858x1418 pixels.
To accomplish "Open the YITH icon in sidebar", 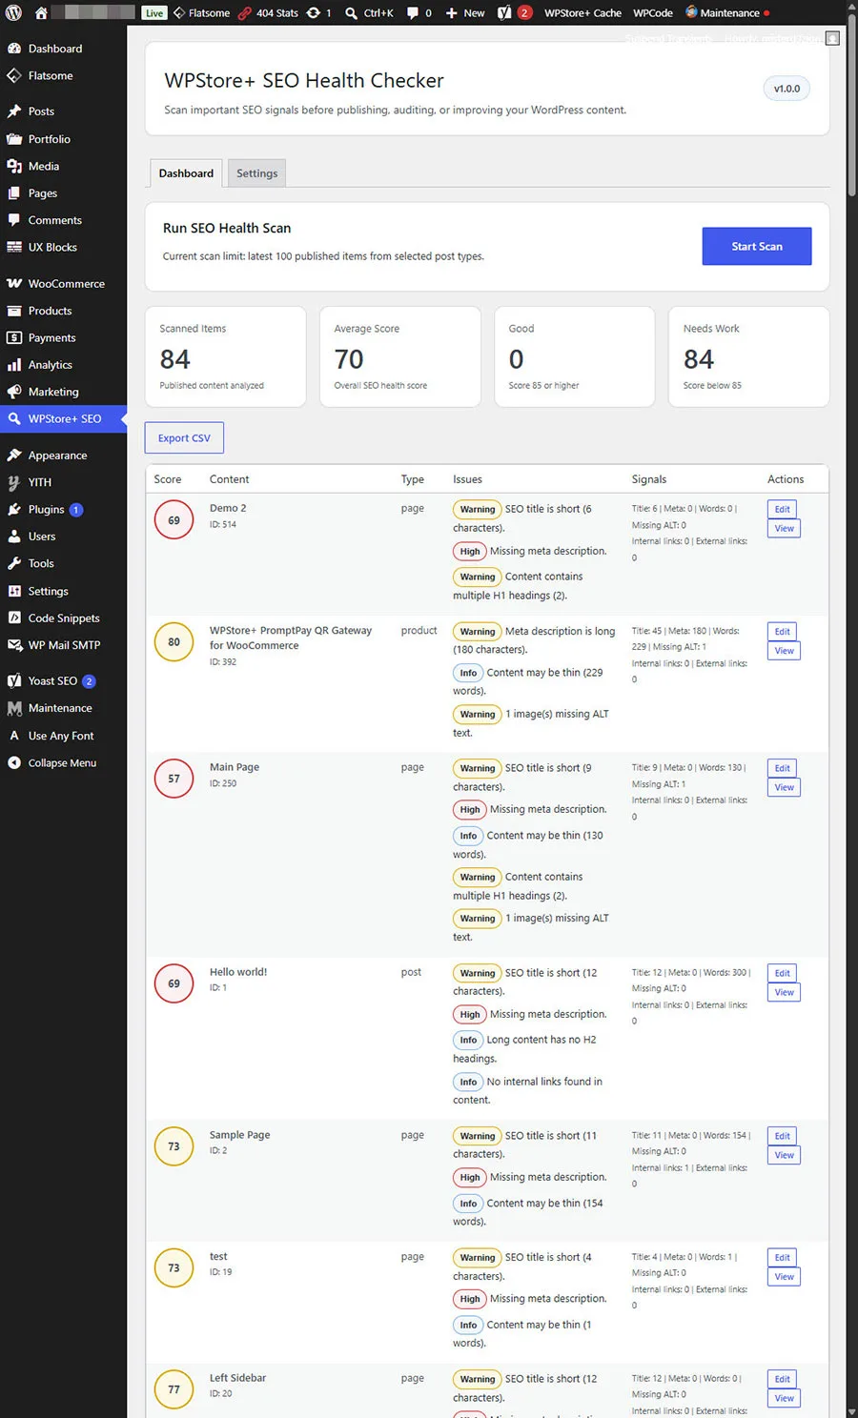I will click(14, 482).
